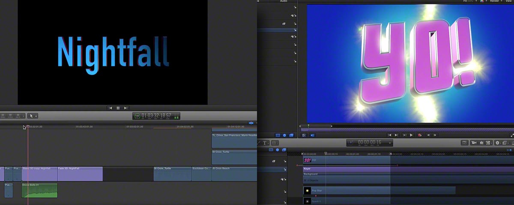514x205 pixels.
Task: Click the playhead marker on Motion mini-timeline
Action: 308,126
